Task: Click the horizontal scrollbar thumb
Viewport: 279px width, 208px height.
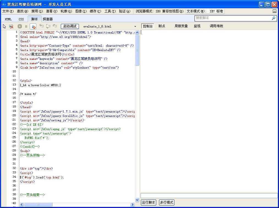Action: 38,205
